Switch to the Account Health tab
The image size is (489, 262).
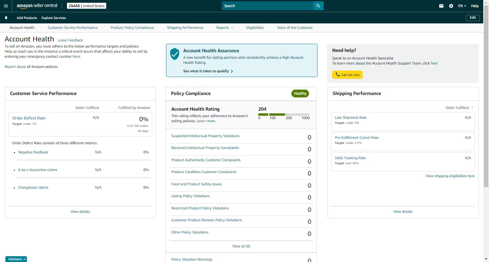tap(22, 27)
